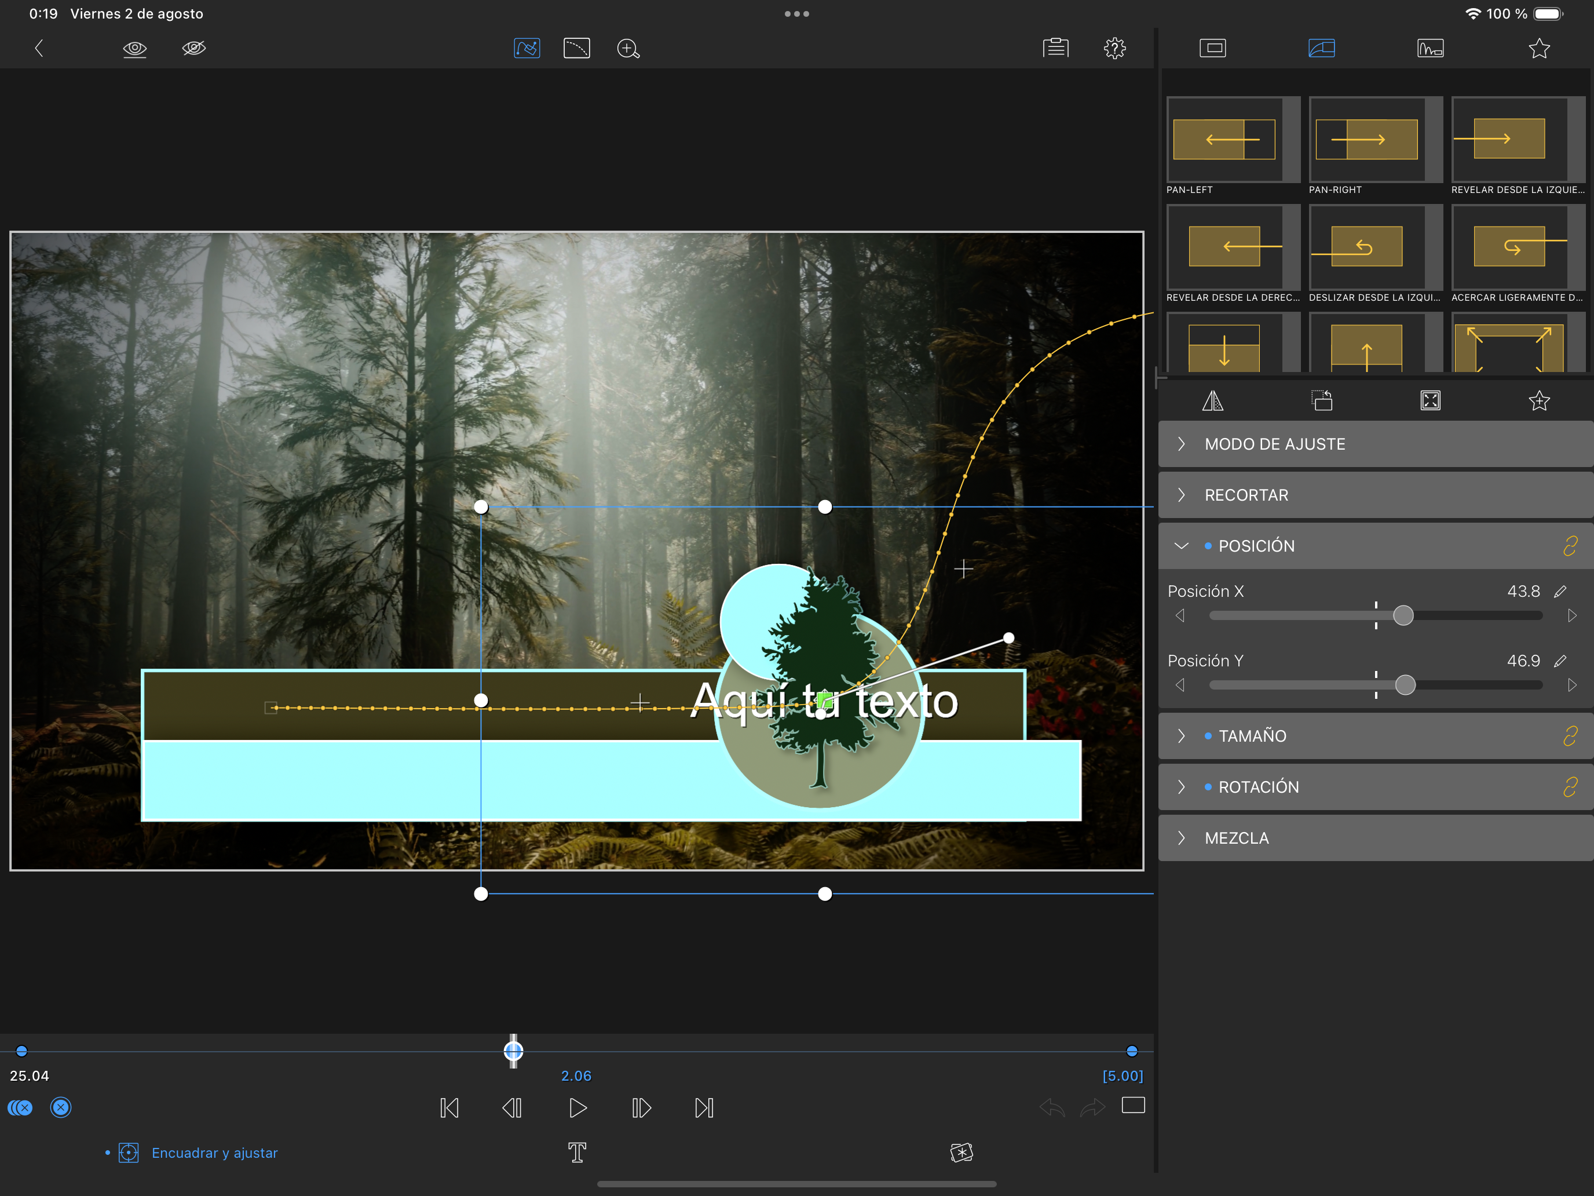Add a text title with T icon
Image resolution: width=1594 pixels, height=1196 pixels.
tap(577, 1152)
